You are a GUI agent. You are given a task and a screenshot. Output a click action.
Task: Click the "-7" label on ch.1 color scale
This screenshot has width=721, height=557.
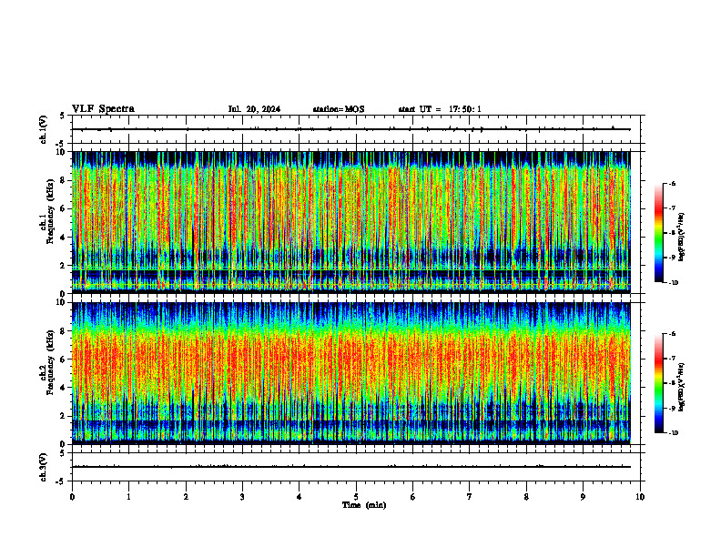[672, 208]
